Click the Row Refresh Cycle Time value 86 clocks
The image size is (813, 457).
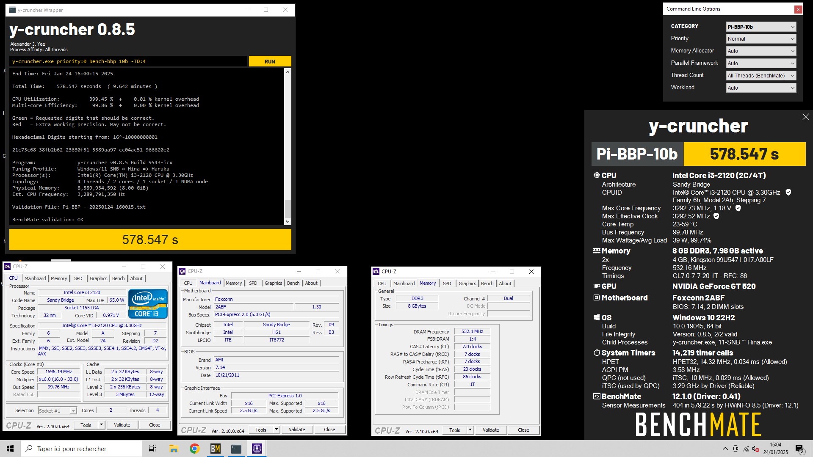[x=472, y=377]
